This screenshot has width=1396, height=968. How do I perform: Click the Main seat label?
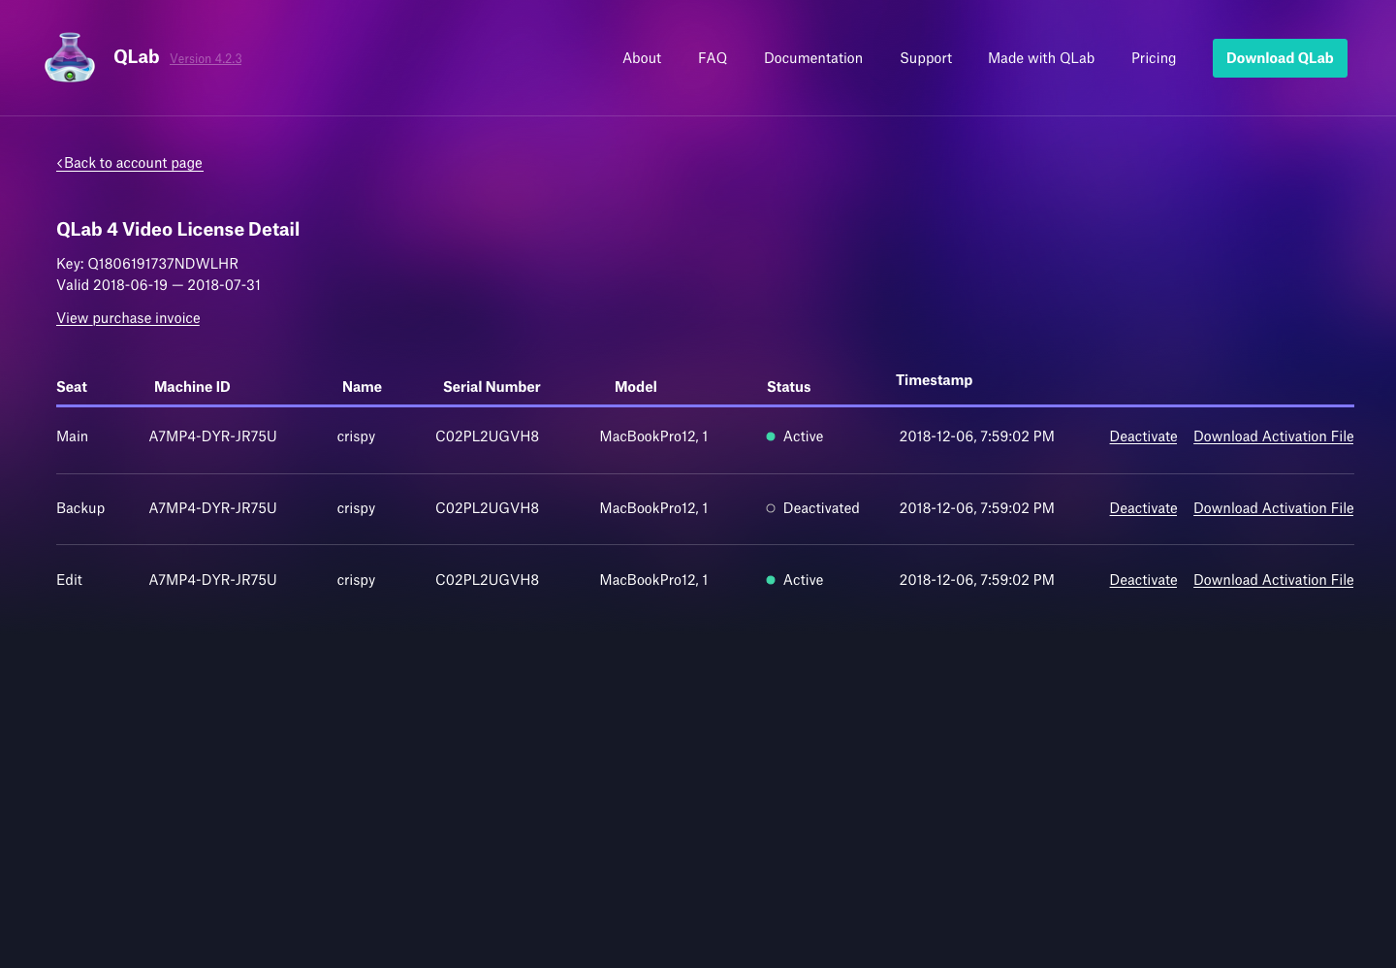coord(72,436)
